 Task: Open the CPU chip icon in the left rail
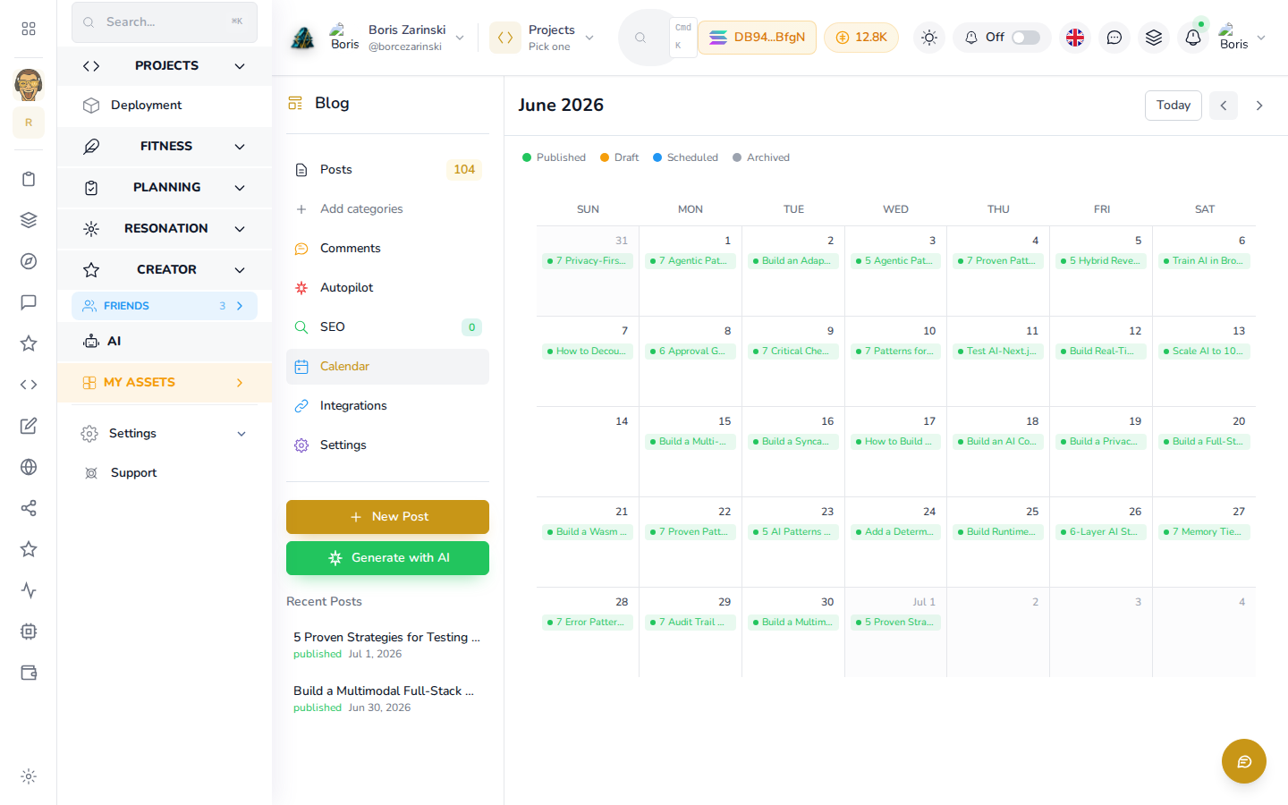(29, 631)
